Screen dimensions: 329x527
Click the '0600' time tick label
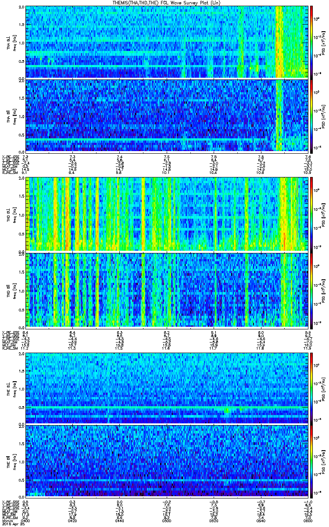point(308,520)
